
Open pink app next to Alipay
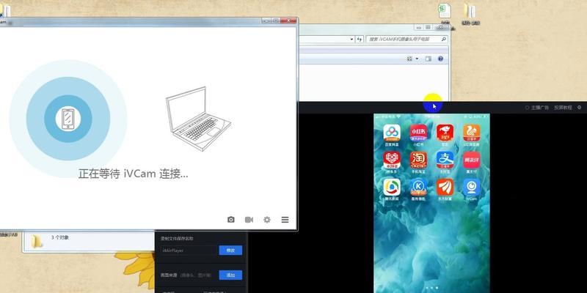tap(471, 160)
